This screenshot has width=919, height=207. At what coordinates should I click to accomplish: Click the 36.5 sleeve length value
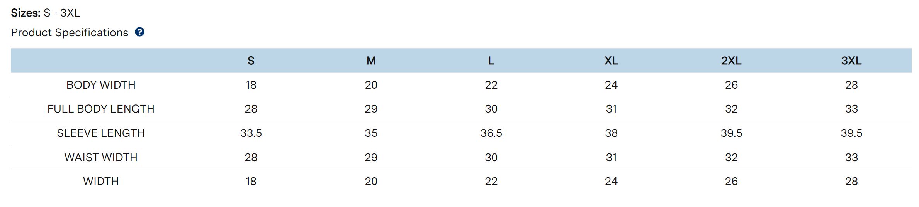point(491,133)
